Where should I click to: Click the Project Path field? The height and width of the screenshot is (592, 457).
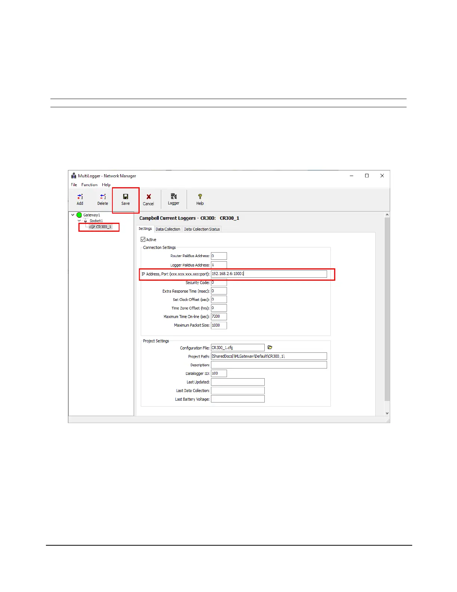(x=269, y=356)
